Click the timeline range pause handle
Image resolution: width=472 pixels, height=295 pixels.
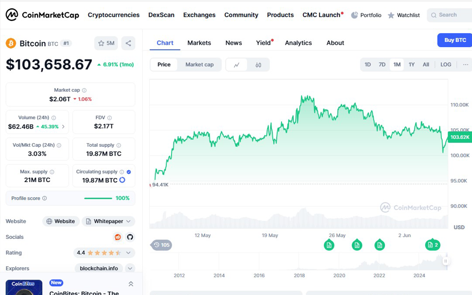click(446, 261)
